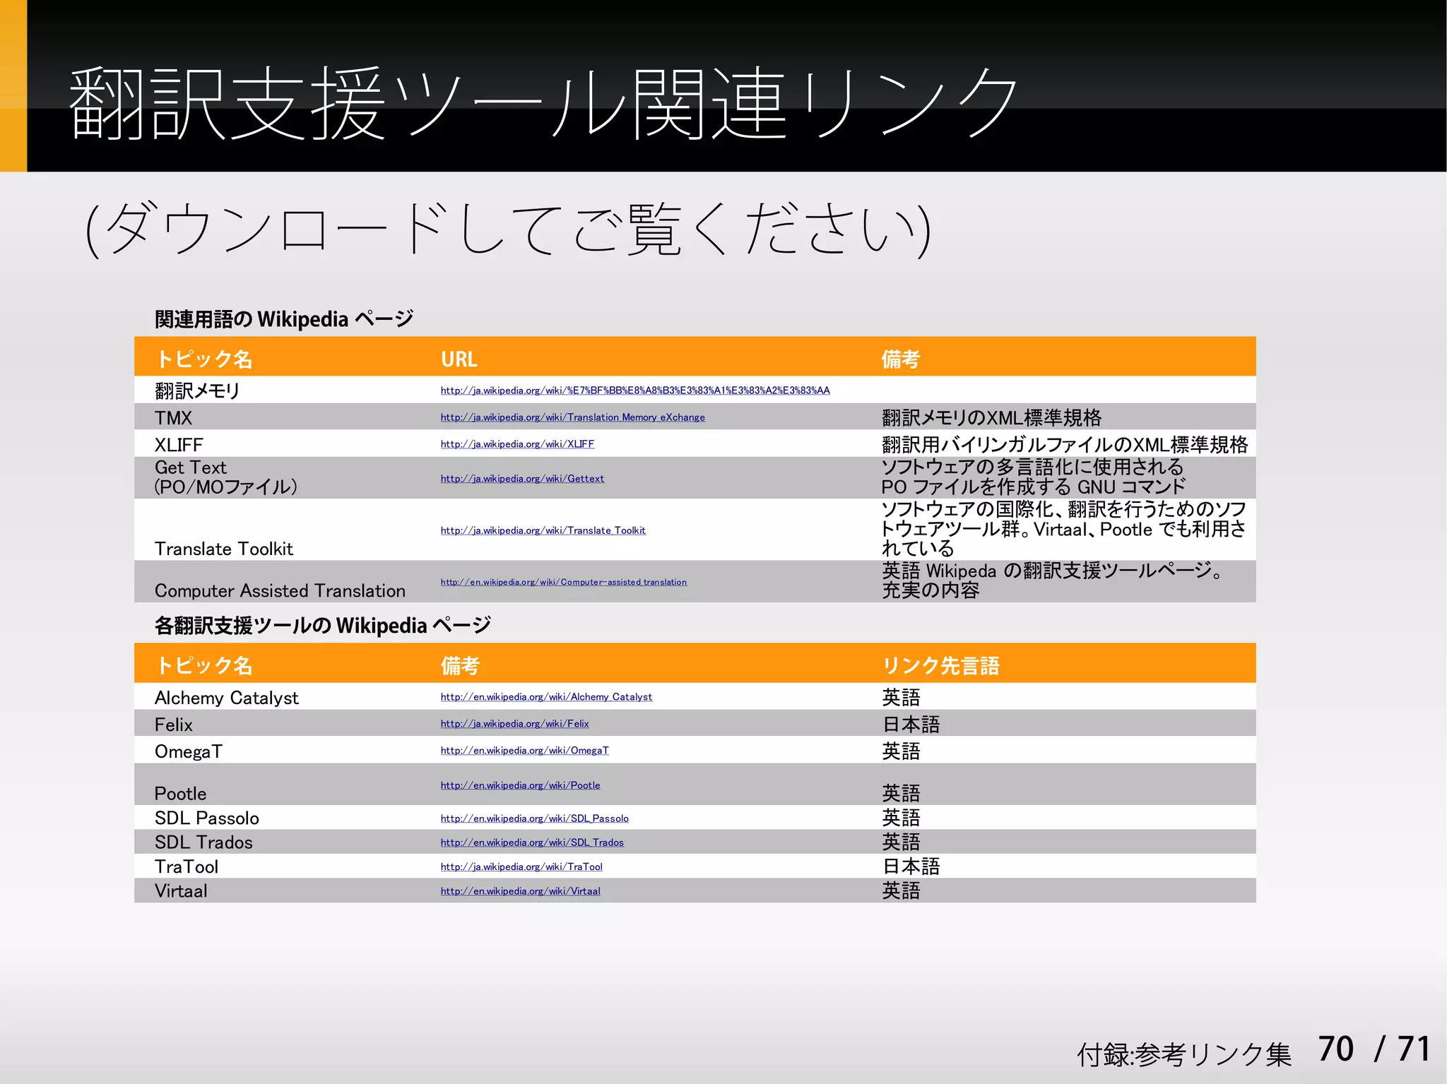
Task: Follow the ja.wikipedia Felix link
Action: pos(514,724)
